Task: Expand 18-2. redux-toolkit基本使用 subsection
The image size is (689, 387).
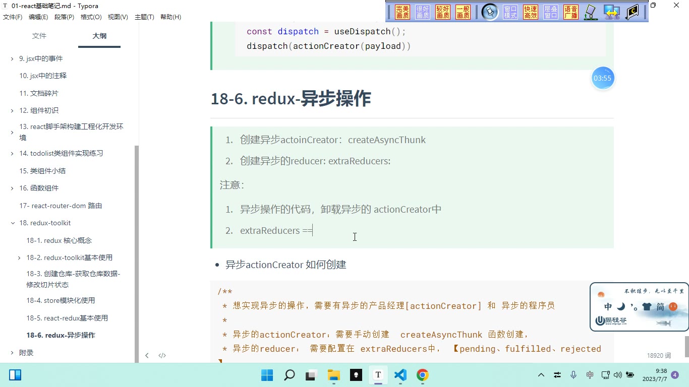Action: (x=20, y=257)
